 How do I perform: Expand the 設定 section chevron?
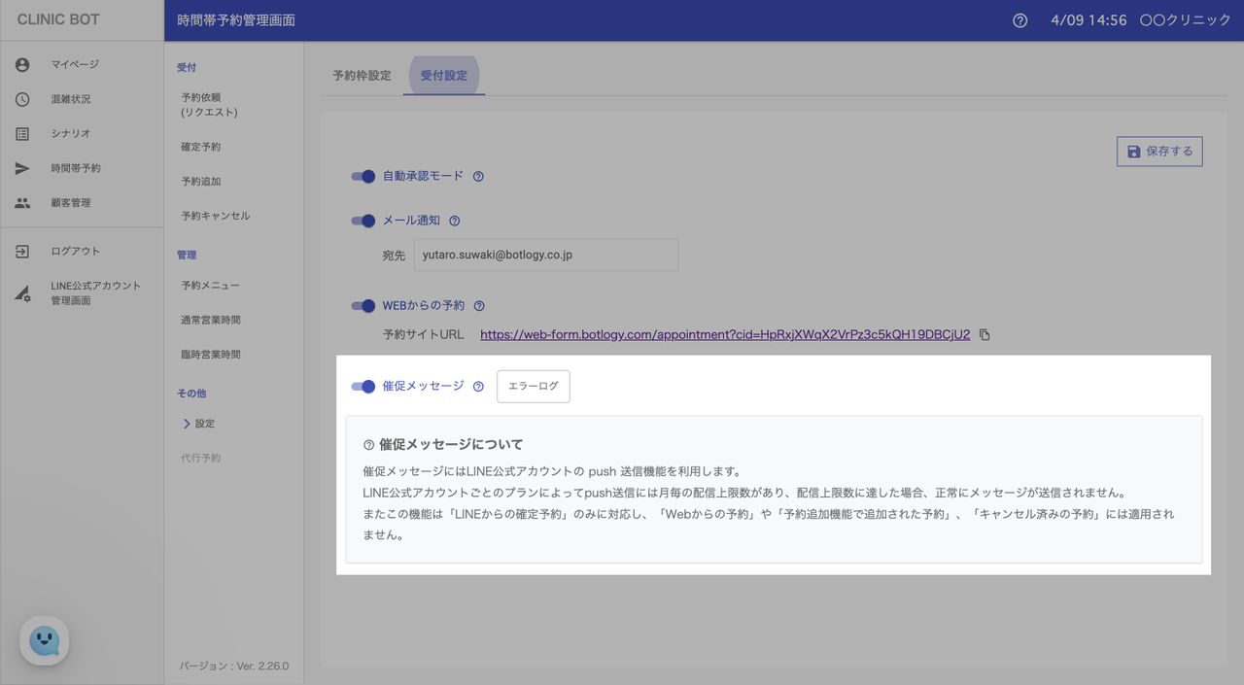click(x=187, y=424)
